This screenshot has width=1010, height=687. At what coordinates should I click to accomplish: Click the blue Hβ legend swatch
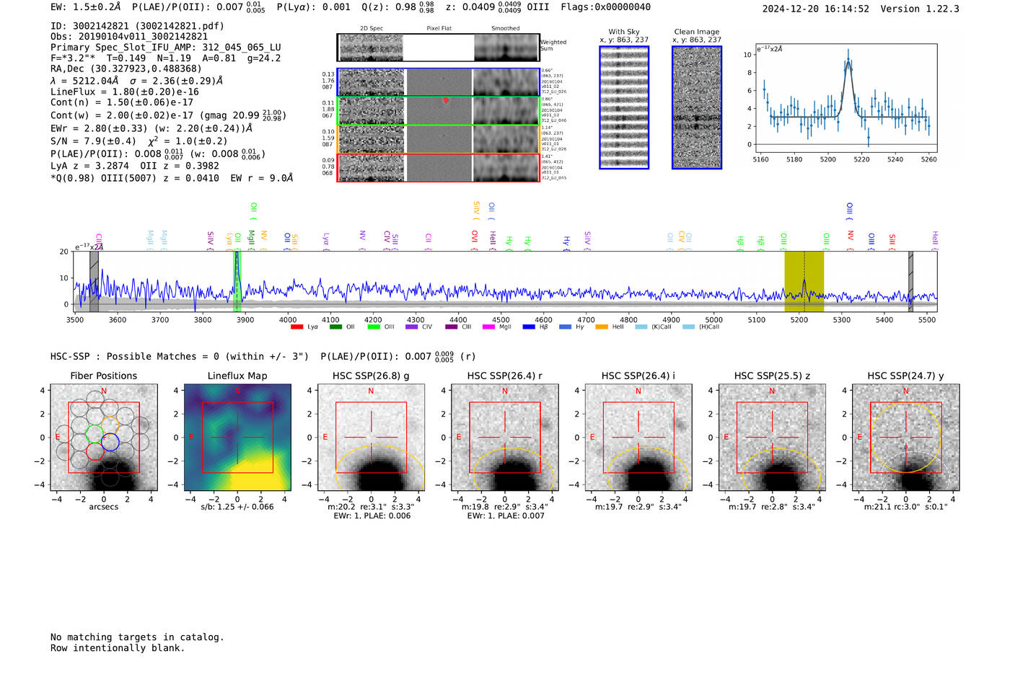[x=529, y=327]
